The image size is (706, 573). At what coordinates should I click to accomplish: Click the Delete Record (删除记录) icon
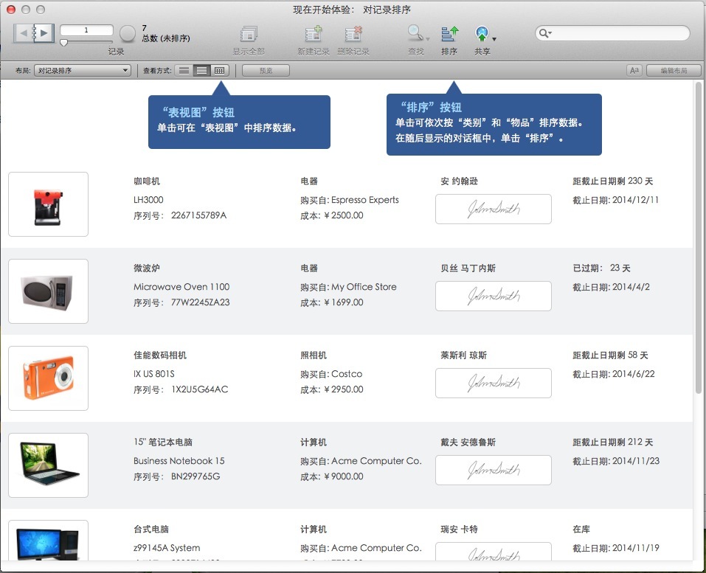[353, 34]
